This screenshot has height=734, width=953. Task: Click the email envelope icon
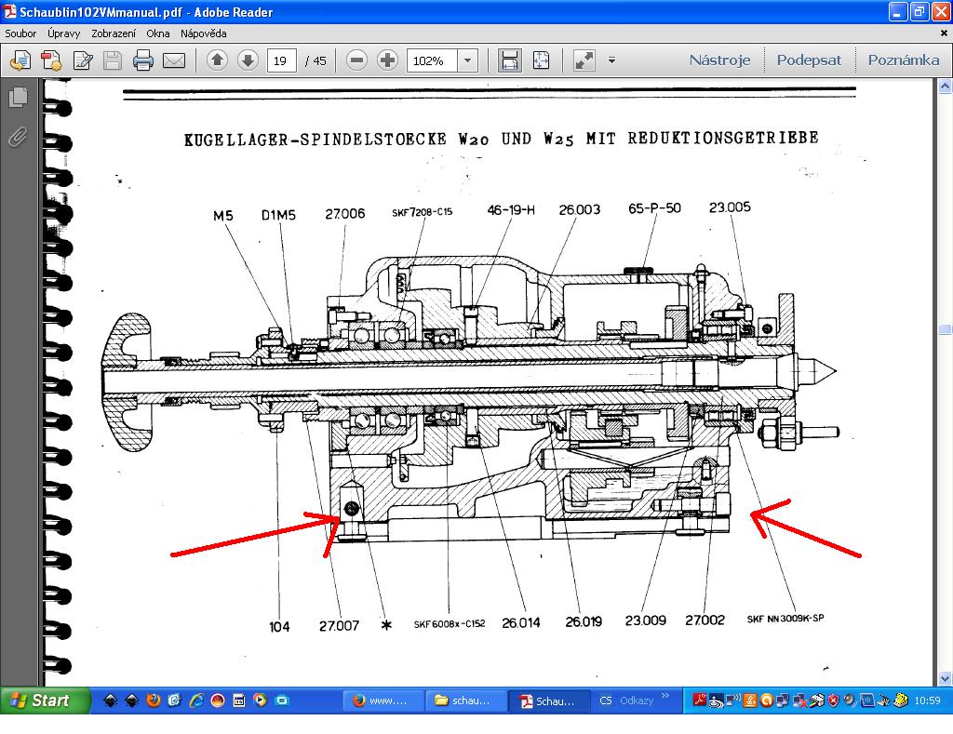tap(174, 61)
